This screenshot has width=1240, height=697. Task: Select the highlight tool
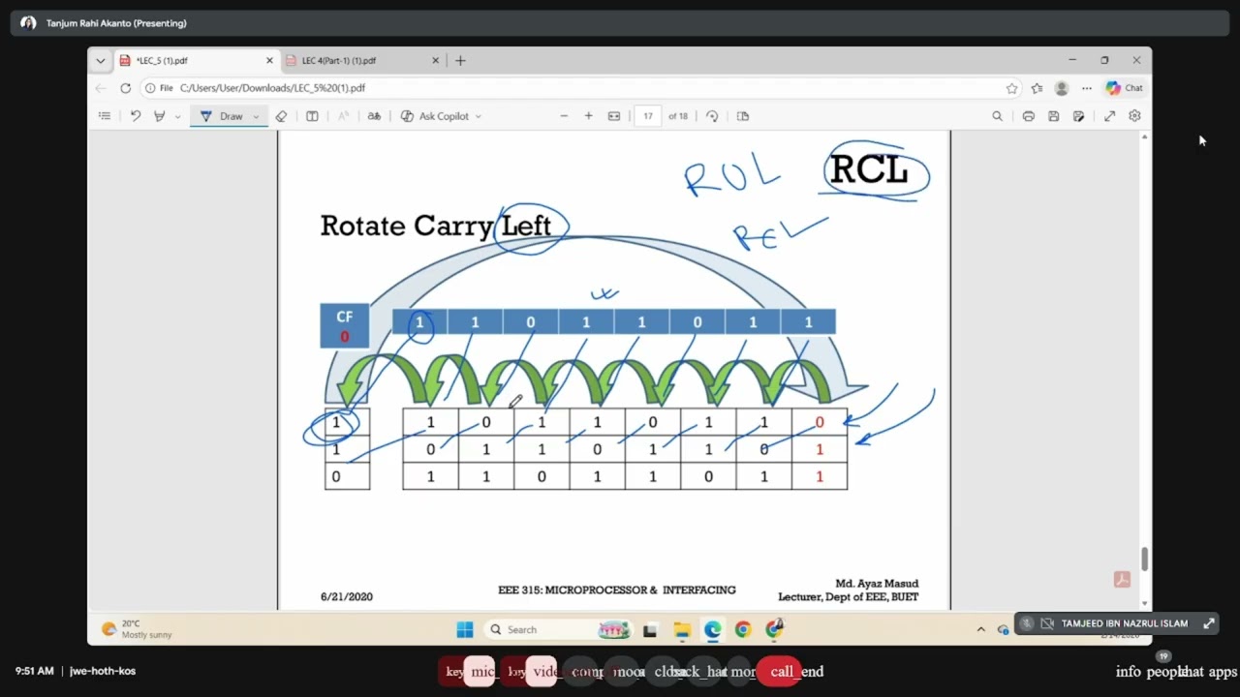click(x=160, y=116)
